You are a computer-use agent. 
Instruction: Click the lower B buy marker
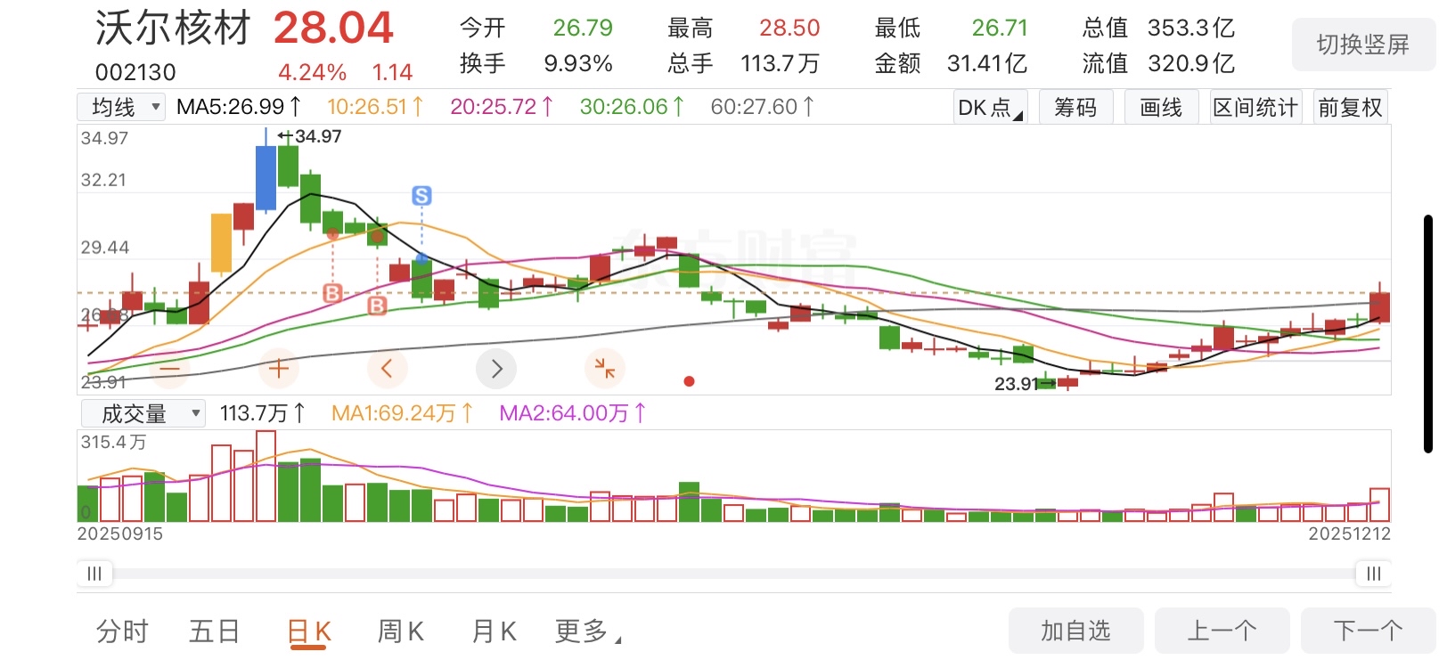click(377, 305)
